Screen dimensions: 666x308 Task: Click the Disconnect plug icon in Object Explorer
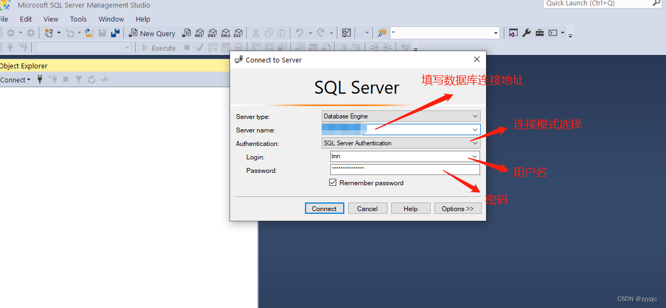(x=53, y=79)
